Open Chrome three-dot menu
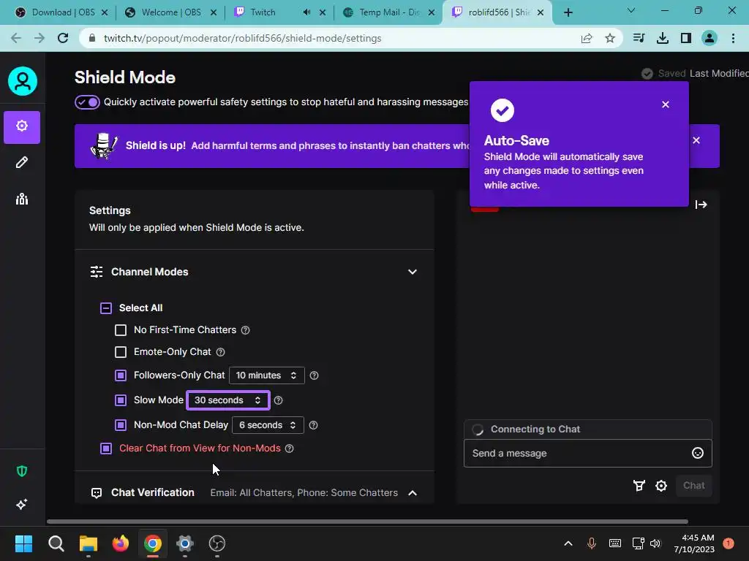This screenshot has width=749, height=561. pyautogui.click(x=733, y=38)
